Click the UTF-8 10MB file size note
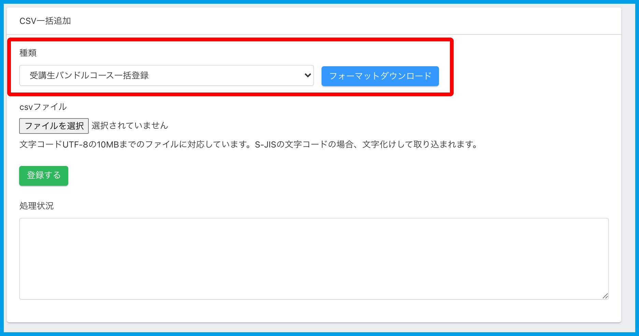The width and height of the screenshot is (639, 336). tap(137, 144)
